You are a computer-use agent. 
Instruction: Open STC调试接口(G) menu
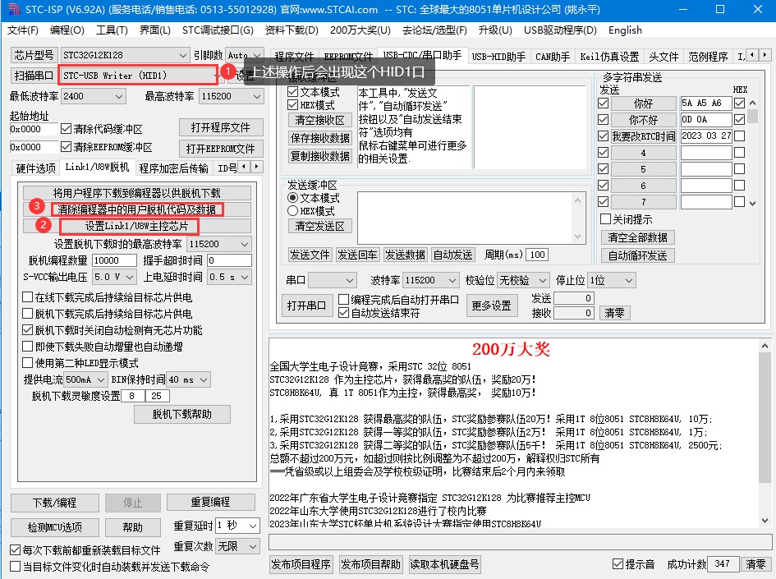218,30
